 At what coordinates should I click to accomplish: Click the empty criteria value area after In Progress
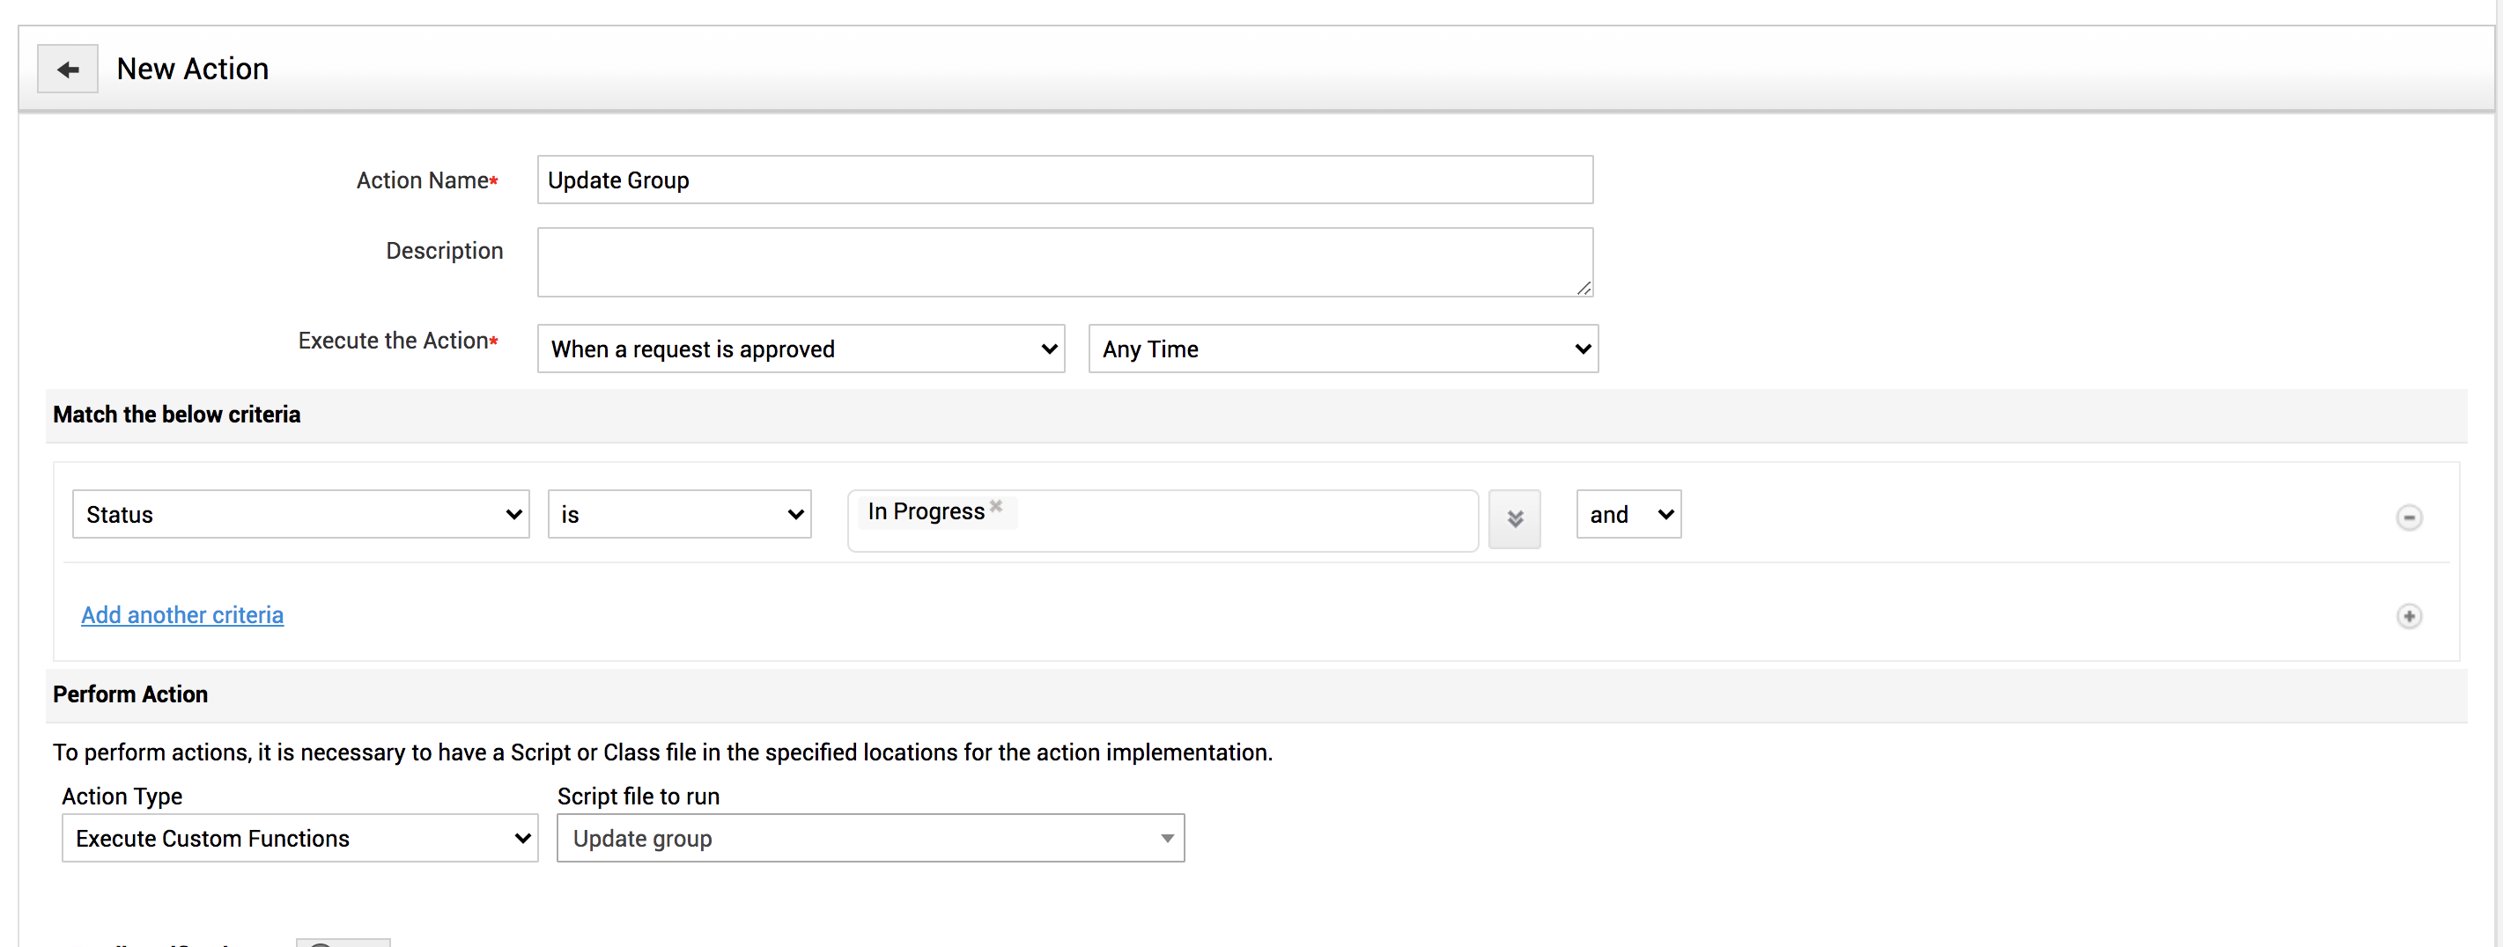(x=1244, y=521)
